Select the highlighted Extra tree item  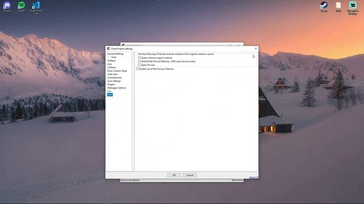tap(110, 95)
